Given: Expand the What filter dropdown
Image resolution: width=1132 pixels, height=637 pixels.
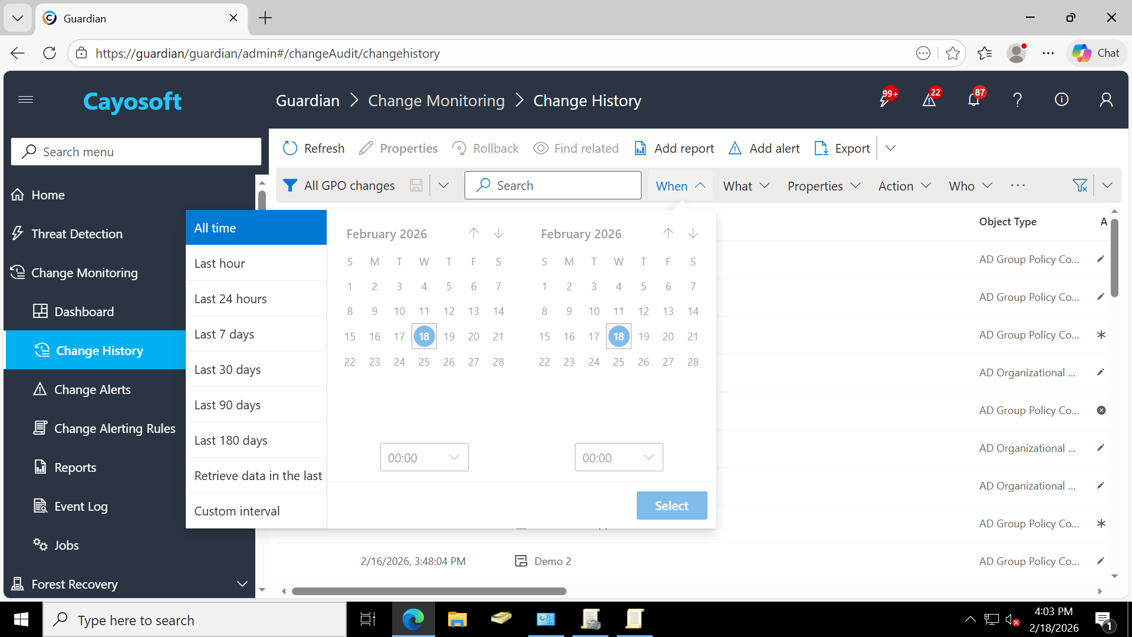Looking at the screenshot, I should [x=746, y=186].
